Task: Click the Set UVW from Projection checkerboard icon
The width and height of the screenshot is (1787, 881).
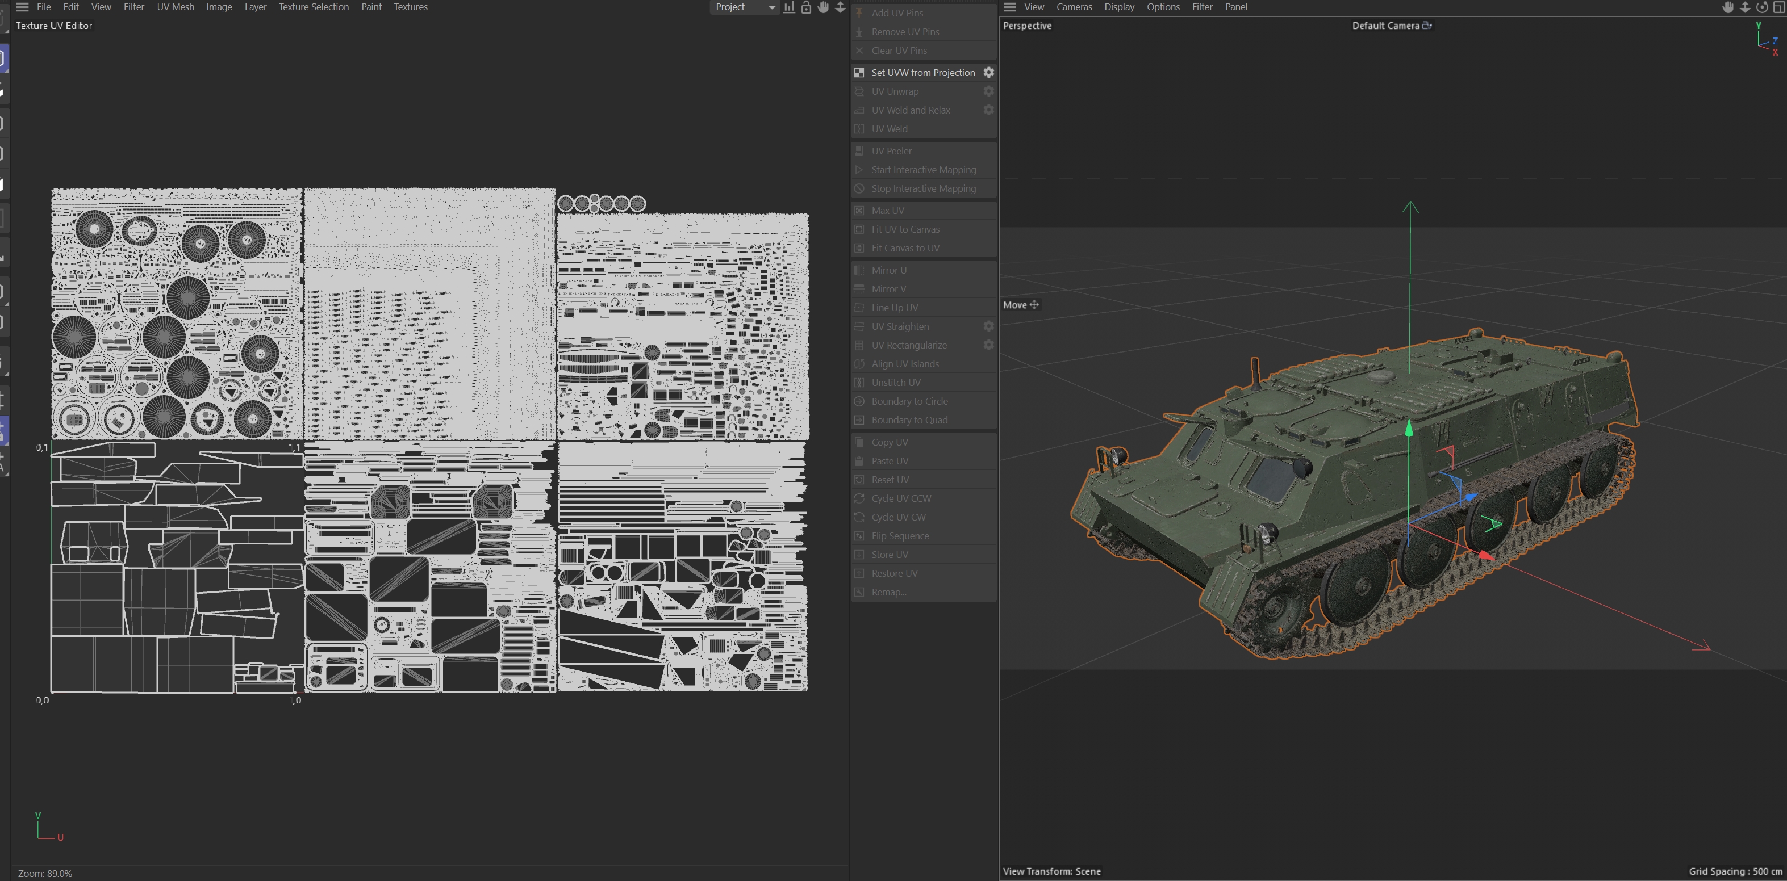Action: [x=859, y=73]
